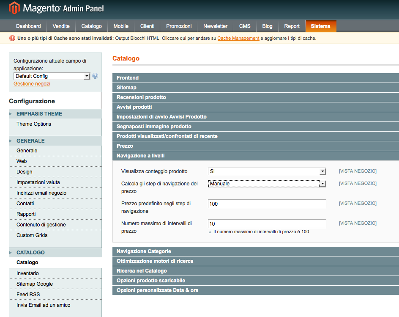The height and width of the screenshot is (317, 399).
Task: Open the configuration scope Default Config dropdown
Action: pyautogui.click(x=52, y=76)
